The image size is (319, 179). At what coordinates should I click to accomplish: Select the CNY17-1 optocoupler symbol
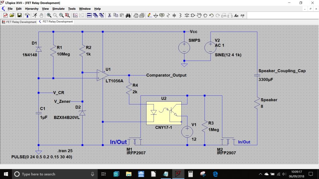(x=164, y=113)
